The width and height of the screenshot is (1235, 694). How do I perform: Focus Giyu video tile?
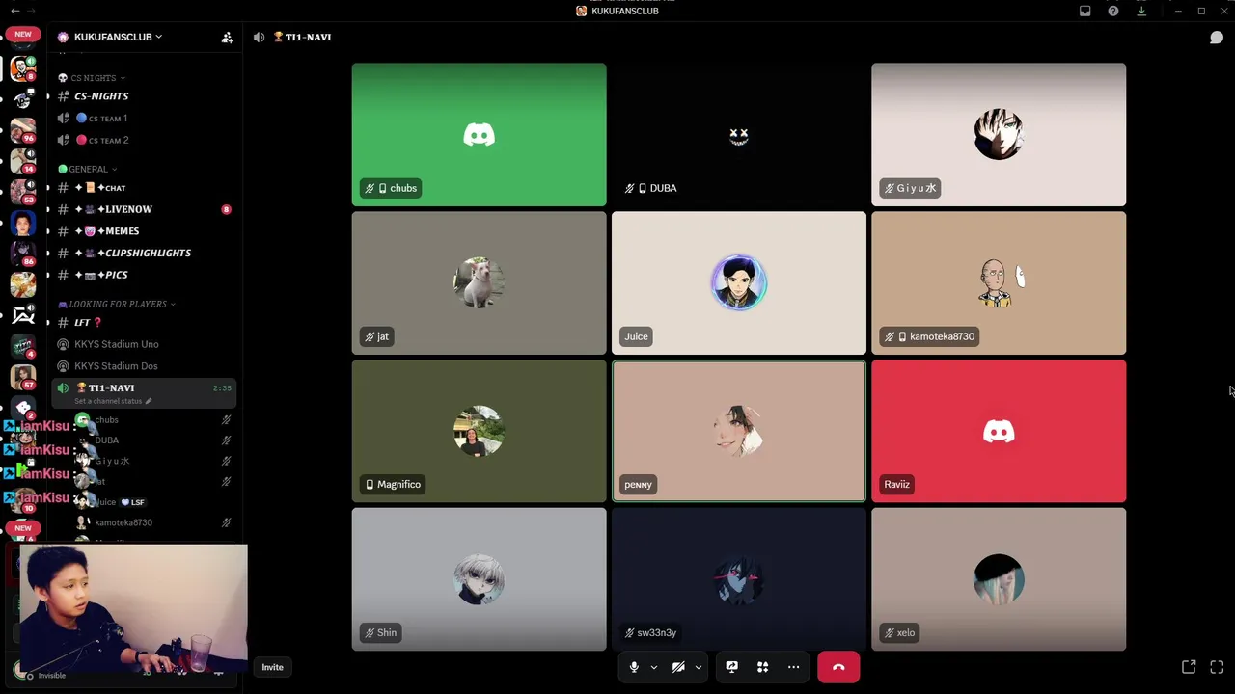999,135
